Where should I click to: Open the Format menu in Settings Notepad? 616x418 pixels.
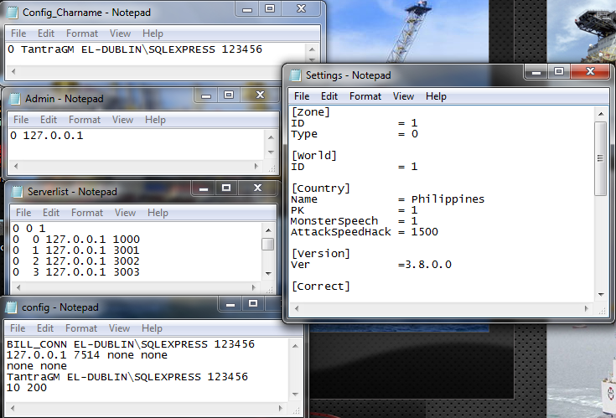point(365,96)
